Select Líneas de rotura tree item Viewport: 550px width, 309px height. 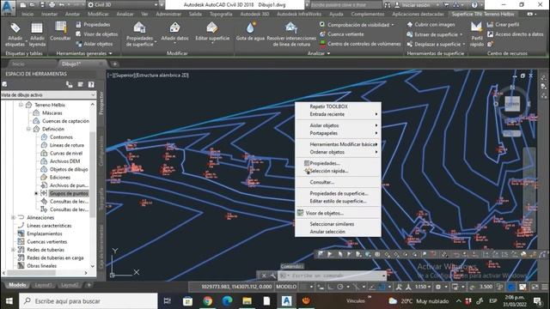coord(67,145)
